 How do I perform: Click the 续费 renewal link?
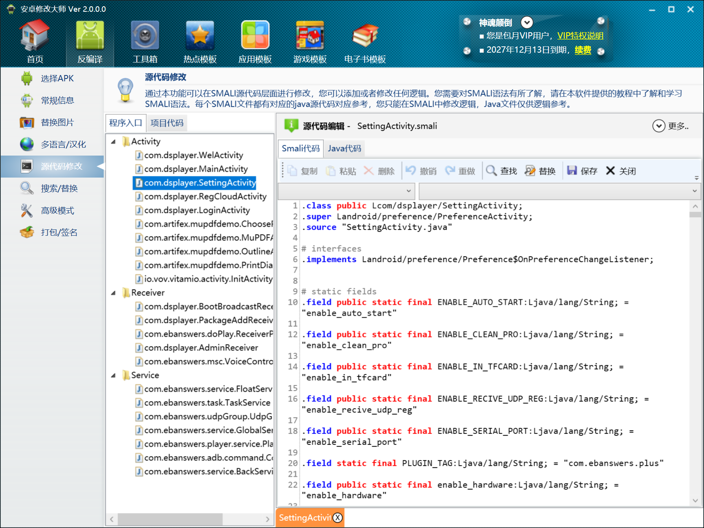(583, 50)
